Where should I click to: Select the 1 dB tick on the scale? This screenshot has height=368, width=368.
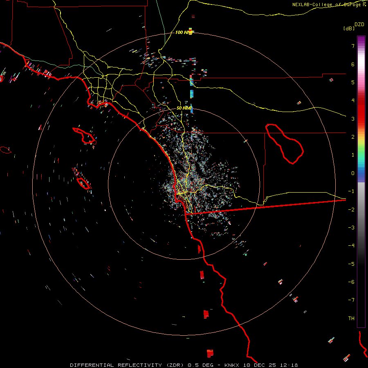point(353,155)
